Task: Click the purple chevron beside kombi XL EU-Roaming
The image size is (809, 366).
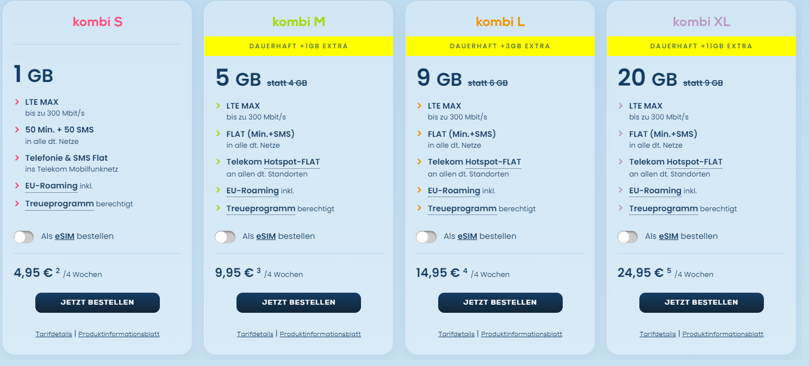Action: click(x=621, y=190)
